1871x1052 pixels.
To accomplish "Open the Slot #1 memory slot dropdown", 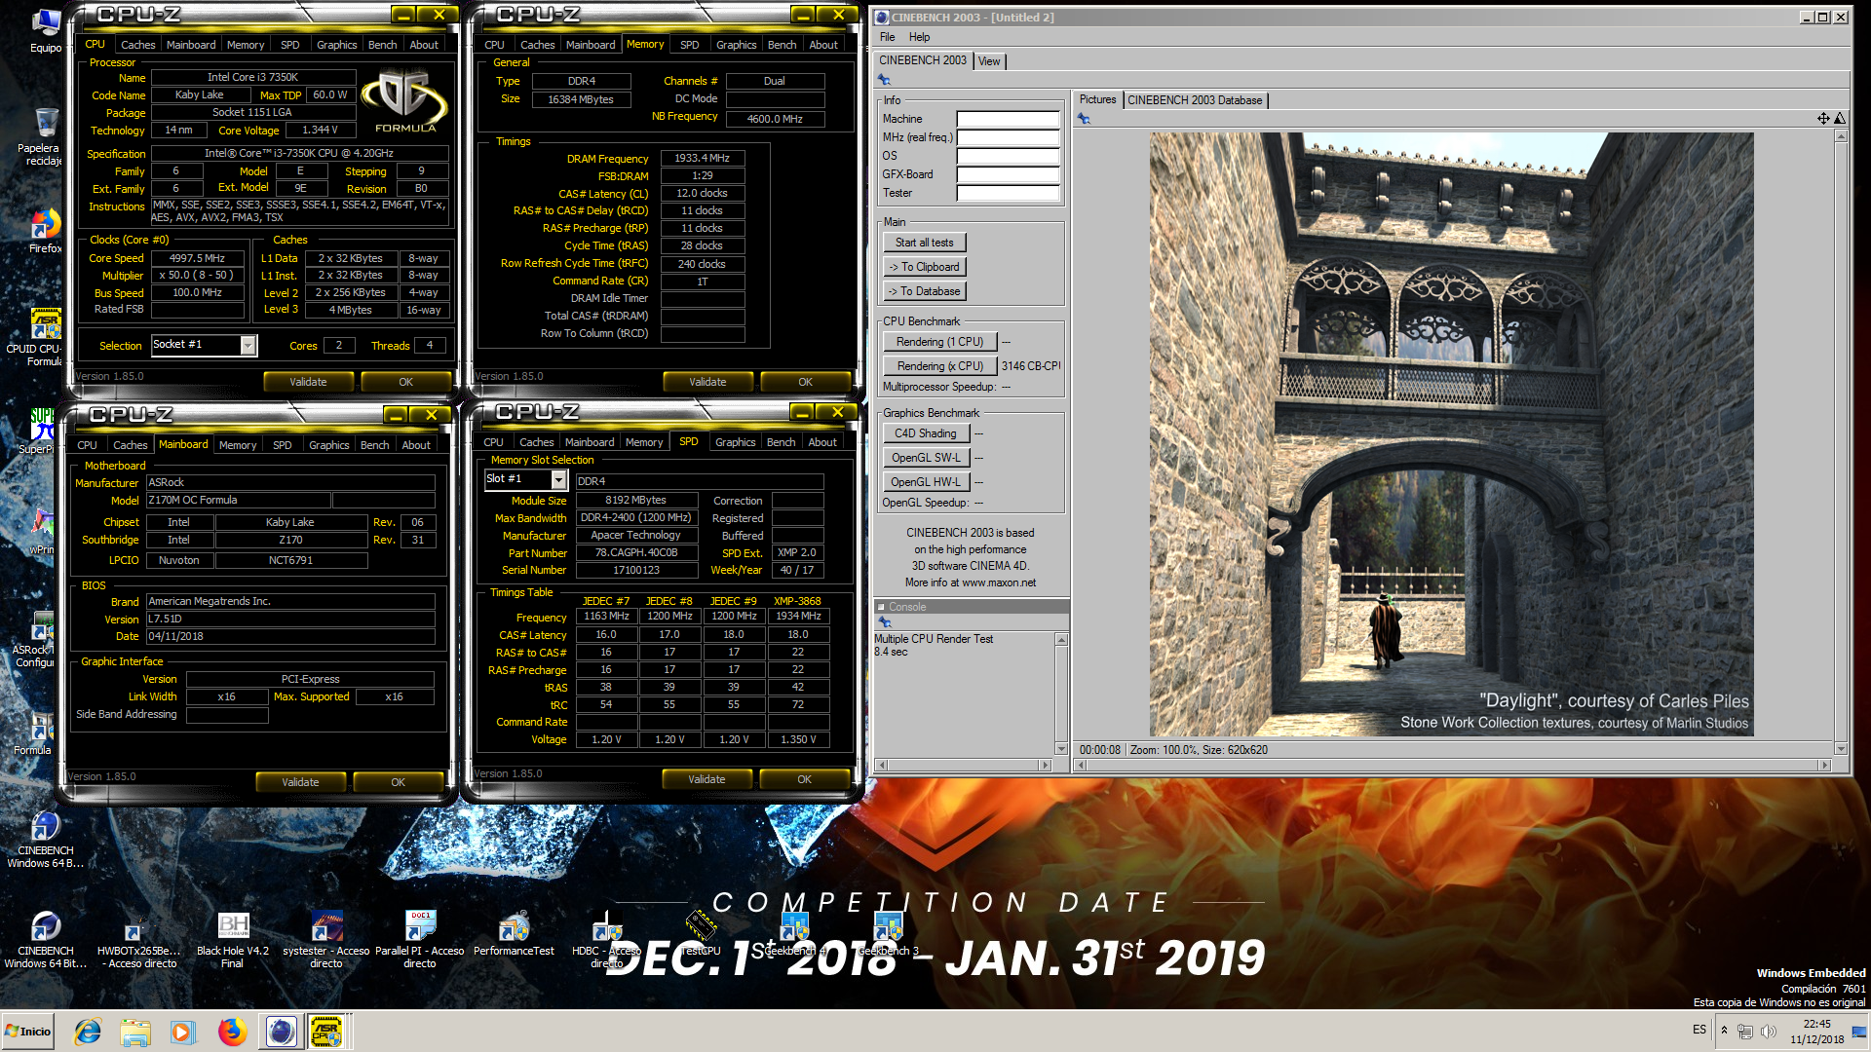I will (x=558, y=479).
